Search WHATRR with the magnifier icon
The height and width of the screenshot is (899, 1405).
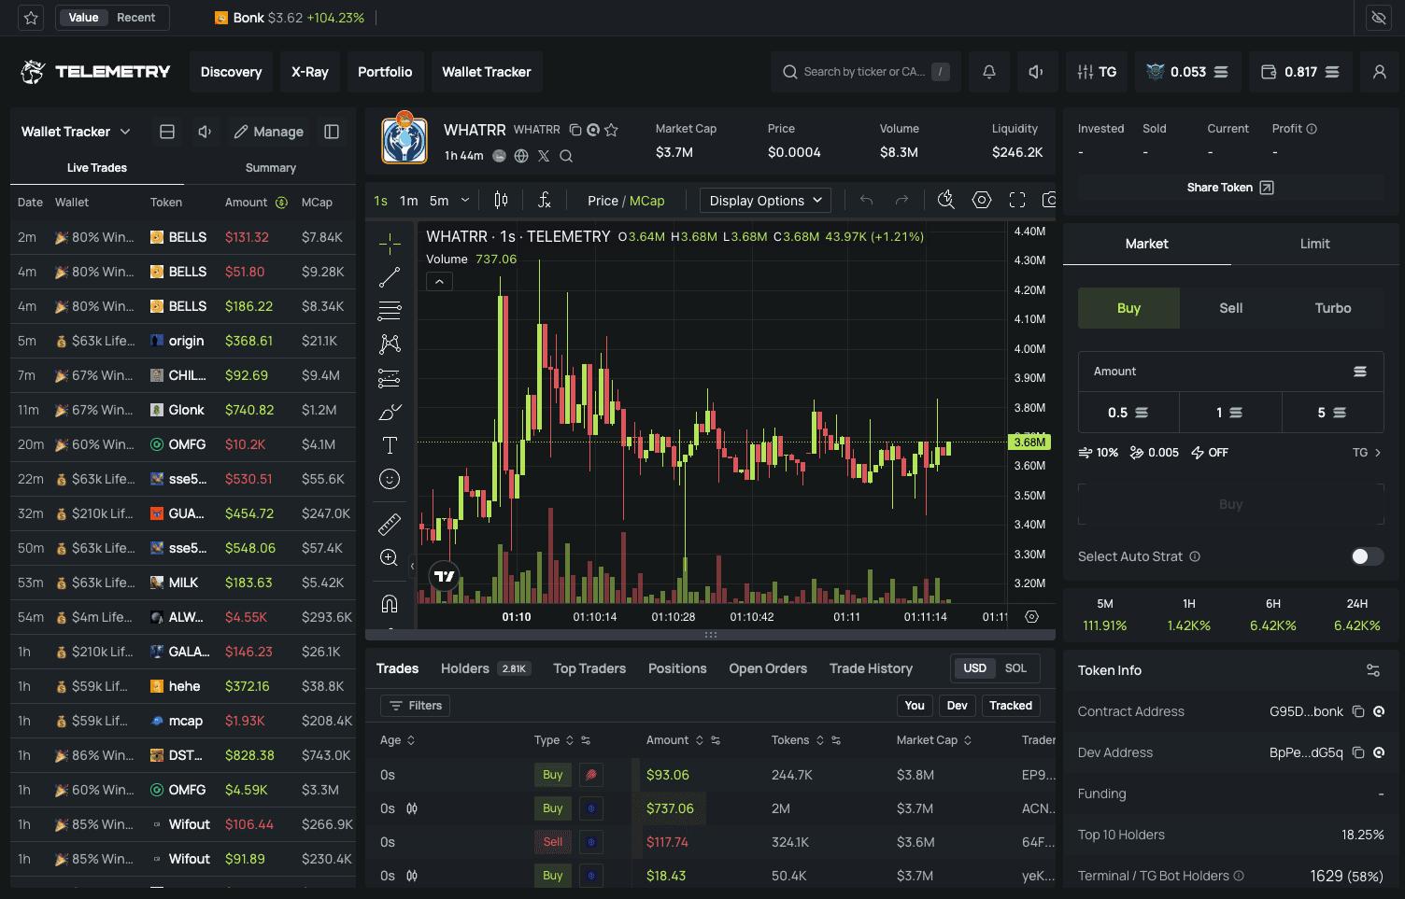coord(566,156)
